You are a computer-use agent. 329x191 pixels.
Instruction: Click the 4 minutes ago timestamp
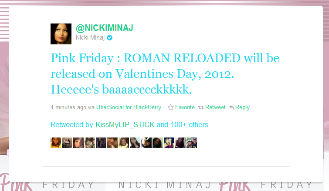pyautogui.click(x=68, y=107)
